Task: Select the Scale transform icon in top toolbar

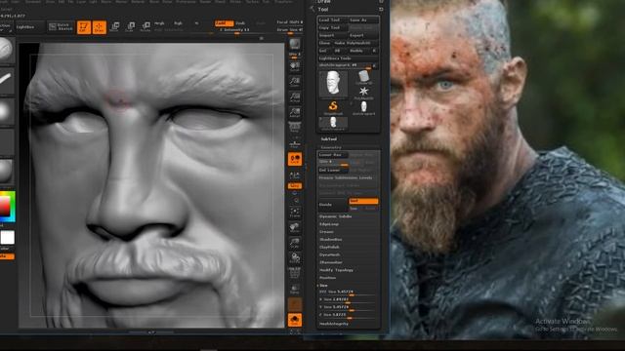Action: point(130,26)
